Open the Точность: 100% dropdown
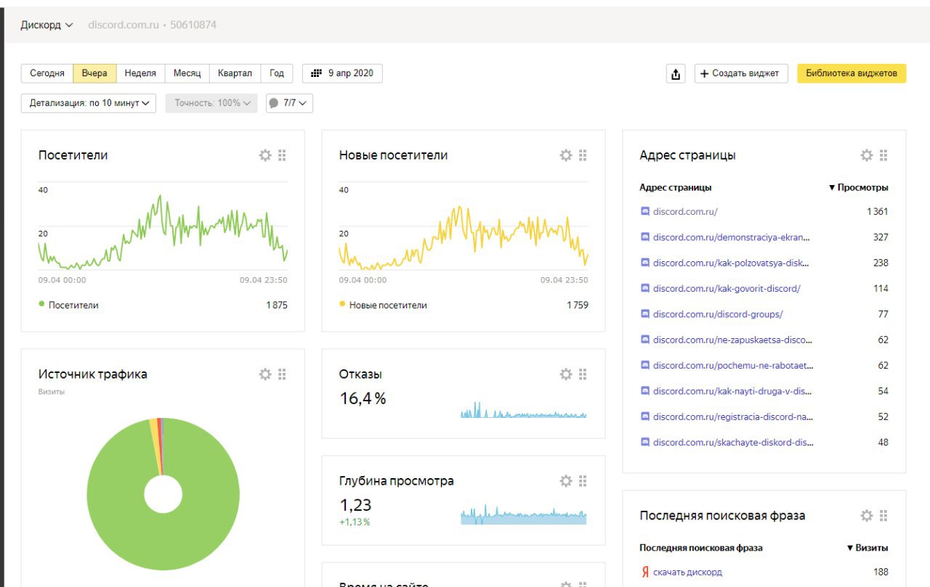930x587 pixels. (x=211, y=103)
